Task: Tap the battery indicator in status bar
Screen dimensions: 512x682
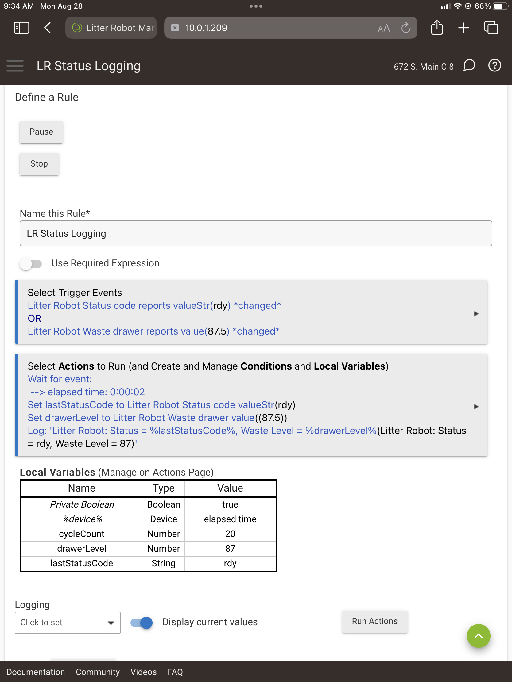Action: (501, 6)
